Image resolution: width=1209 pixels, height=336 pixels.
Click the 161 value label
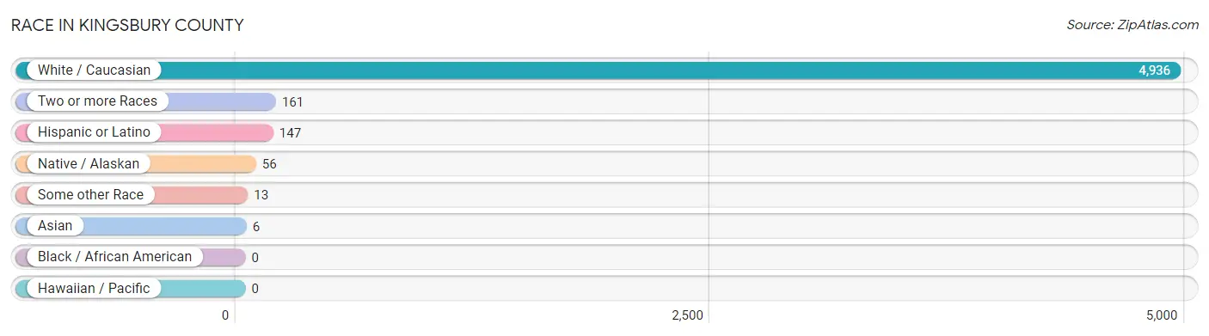point(293,101)
